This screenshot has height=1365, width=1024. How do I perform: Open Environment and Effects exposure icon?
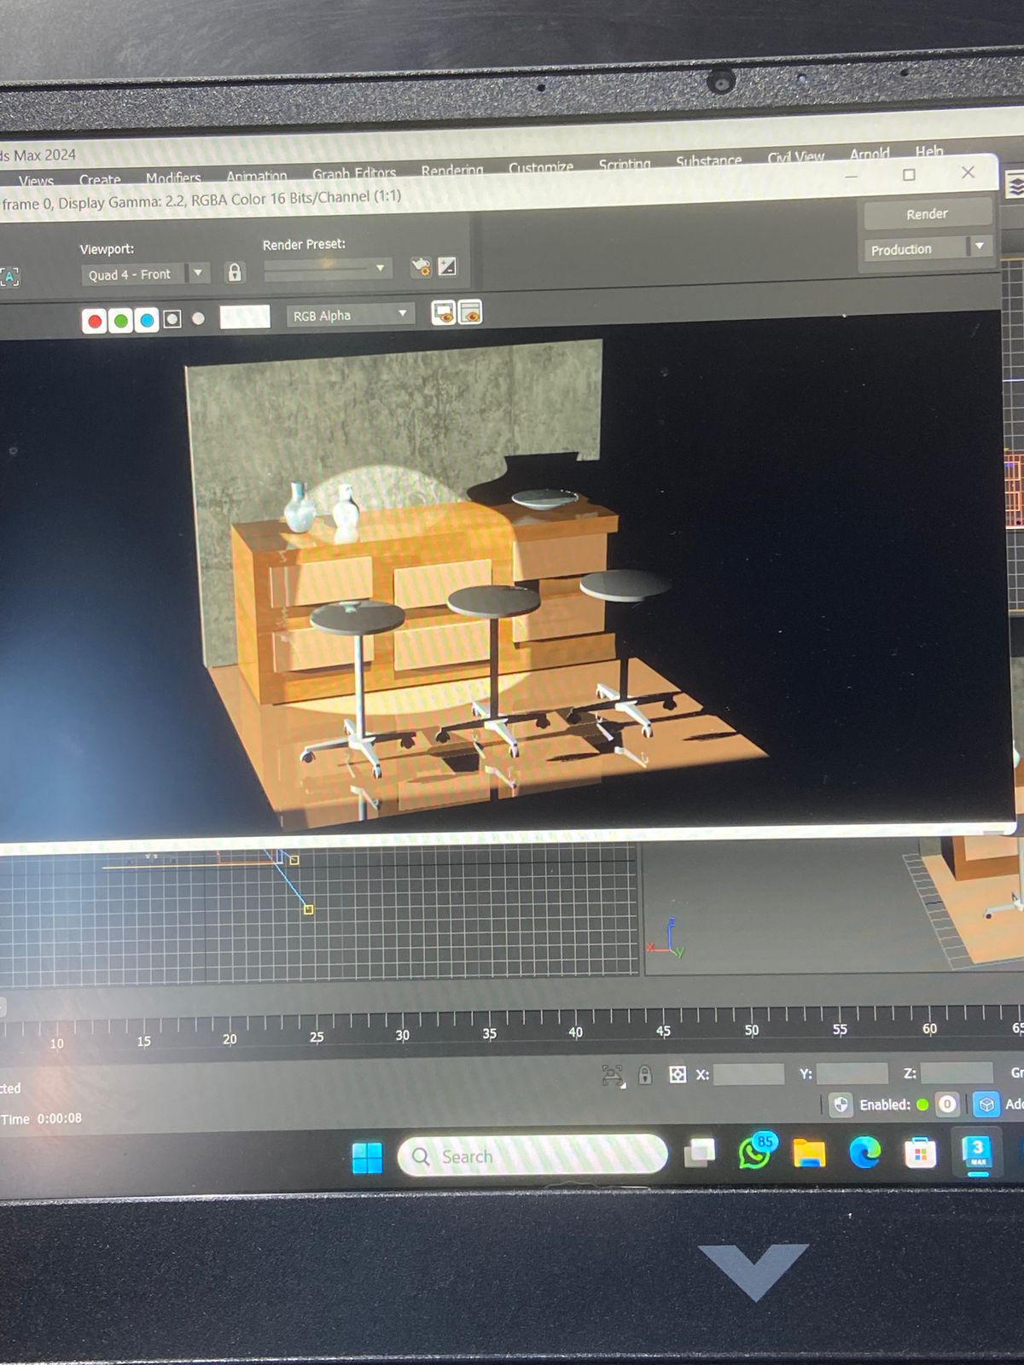(x=448, y=266)
